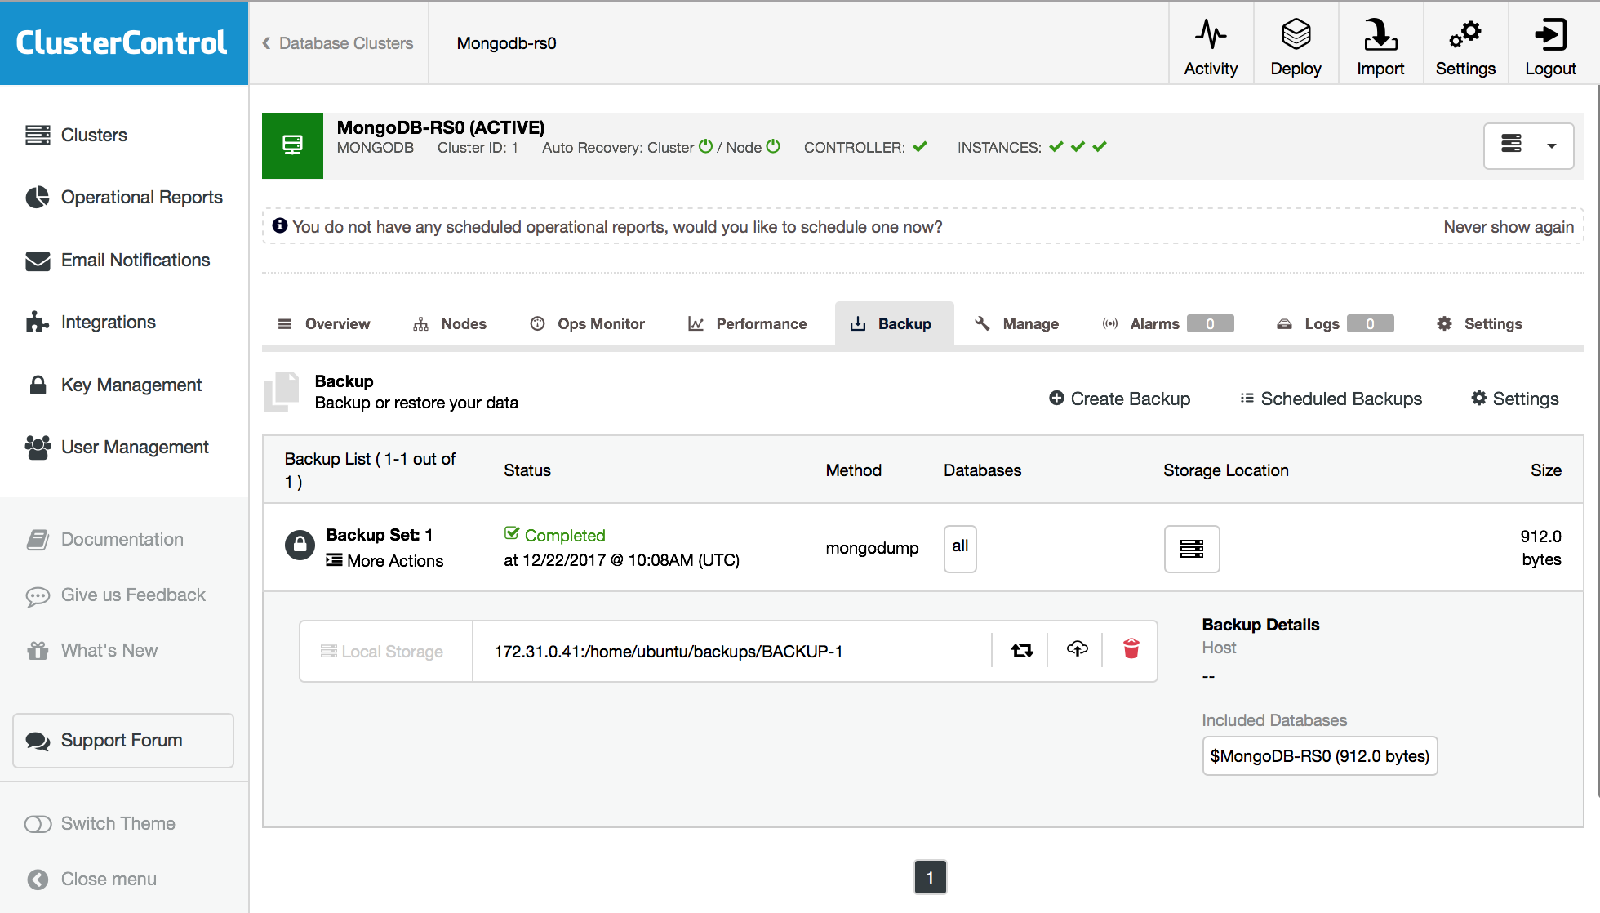Open the cluster Settings tab
The image size is (1600, 913).
pos(1479,324)
